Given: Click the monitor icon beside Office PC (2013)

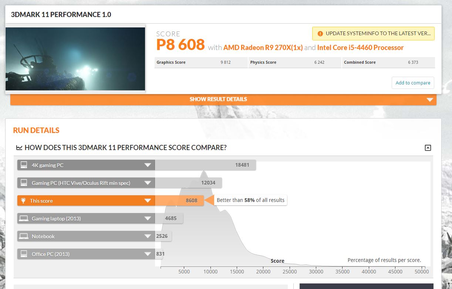Looking at the screenshot, I should pos(24,254).
